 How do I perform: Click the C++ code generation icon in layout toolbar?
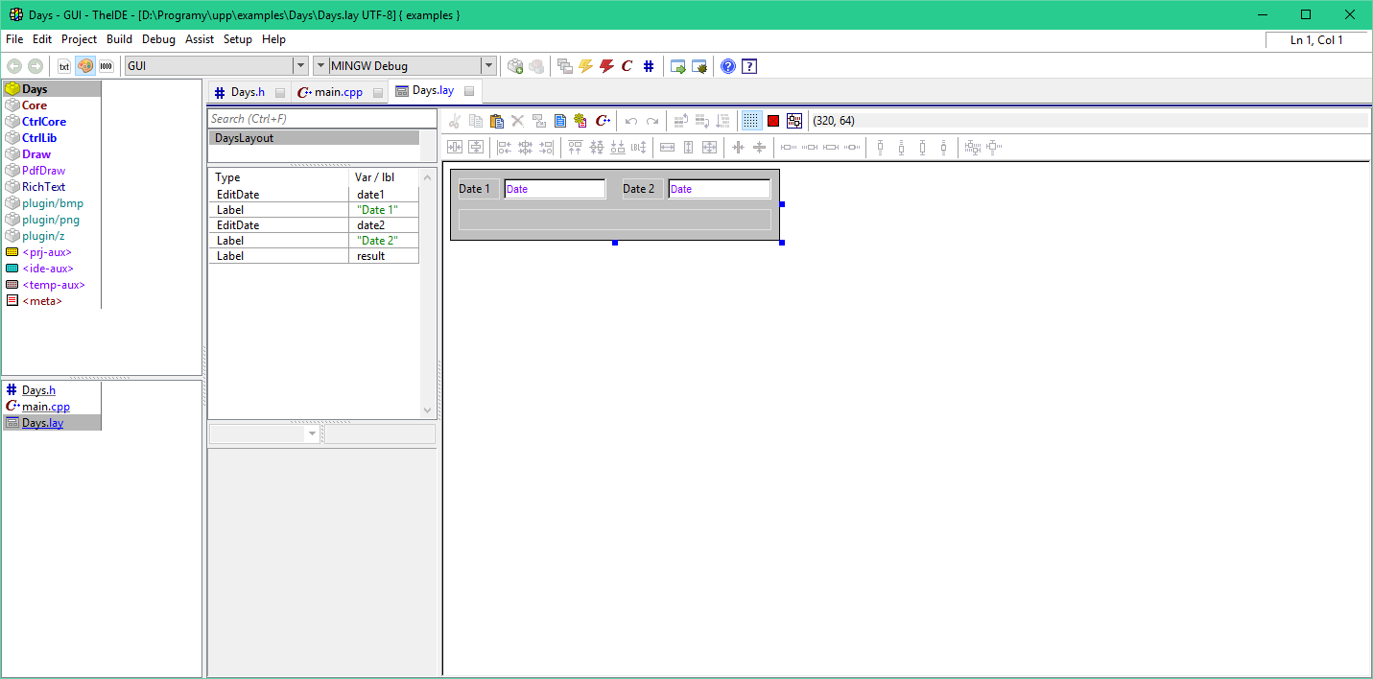[x=604, y=121]
